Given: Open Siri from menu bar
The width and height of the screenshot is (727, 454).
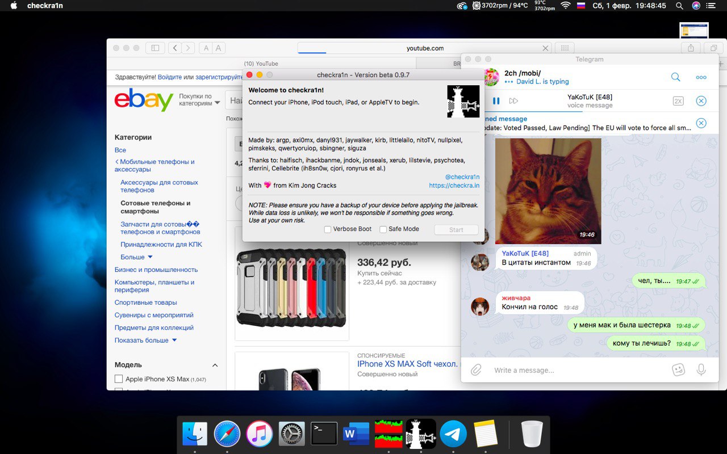Looking at the screenshot, I should click(x=696, y=6).
